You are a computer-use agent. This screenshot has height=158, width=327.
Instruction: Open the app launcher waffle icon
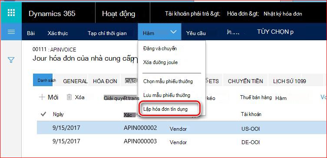click(11, 13)
